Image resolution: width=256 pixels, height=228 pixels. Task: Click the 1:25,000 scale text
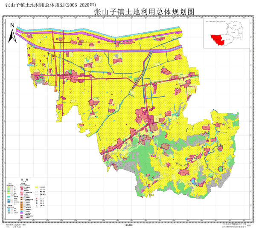(128, 225)
